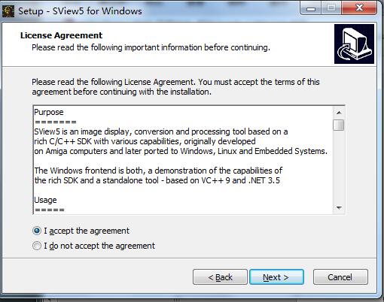Minimize the Setup window
The width and height of the screenshot is (384, 302).
pos(310,9)
